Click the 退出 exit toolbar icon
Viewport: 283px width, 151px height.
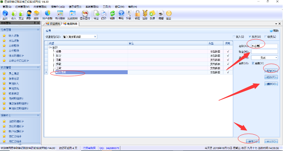coord(168,15)
